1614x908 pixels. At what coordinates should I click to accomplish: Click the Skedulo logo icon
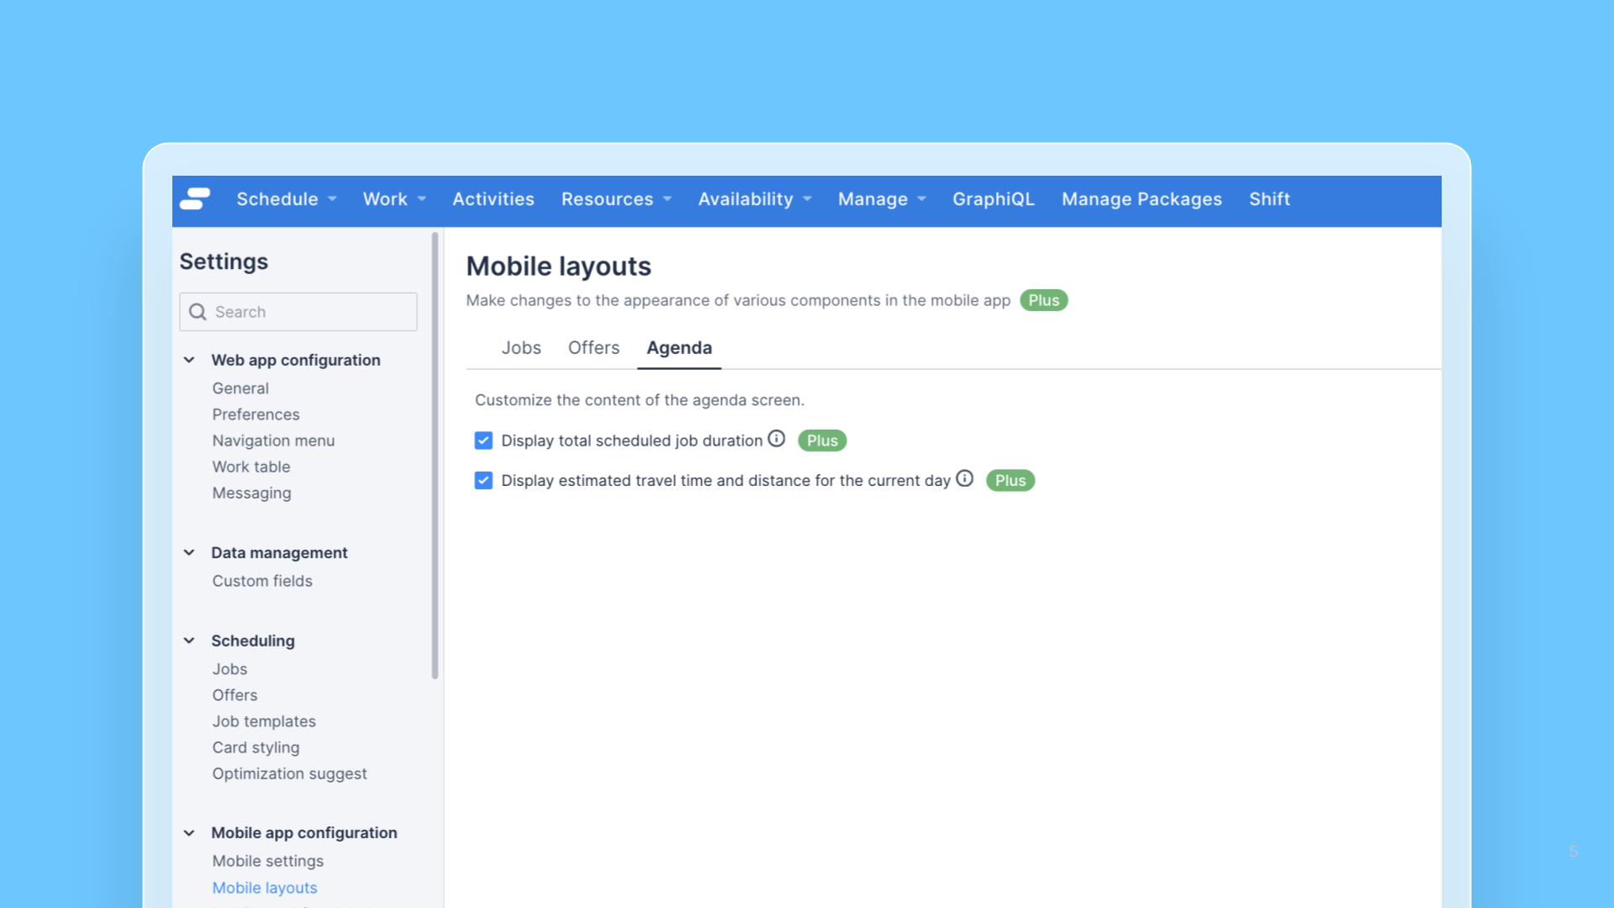pyautogui.click(x=195, y=199)
